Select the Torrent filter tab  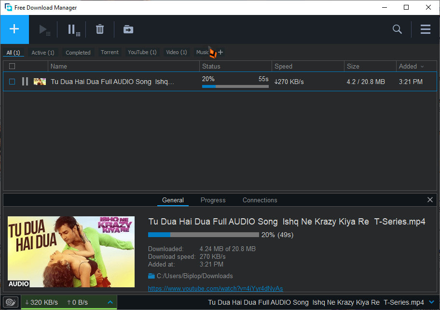pyautogui.click(x=110, y=52)
